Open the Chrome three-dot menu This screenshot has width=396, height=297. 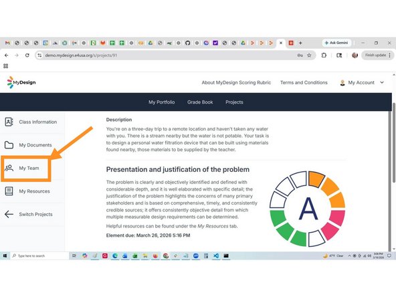[x=390, y=55]
